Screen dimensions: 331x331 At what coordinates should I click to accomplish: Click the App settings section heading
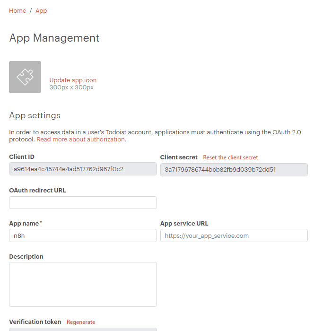point(35,115)
